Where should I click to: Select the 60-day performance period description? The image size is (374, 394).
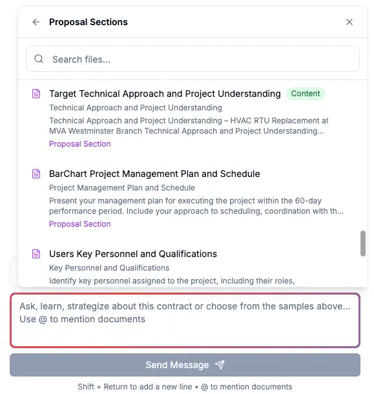(x=196, y=206)
